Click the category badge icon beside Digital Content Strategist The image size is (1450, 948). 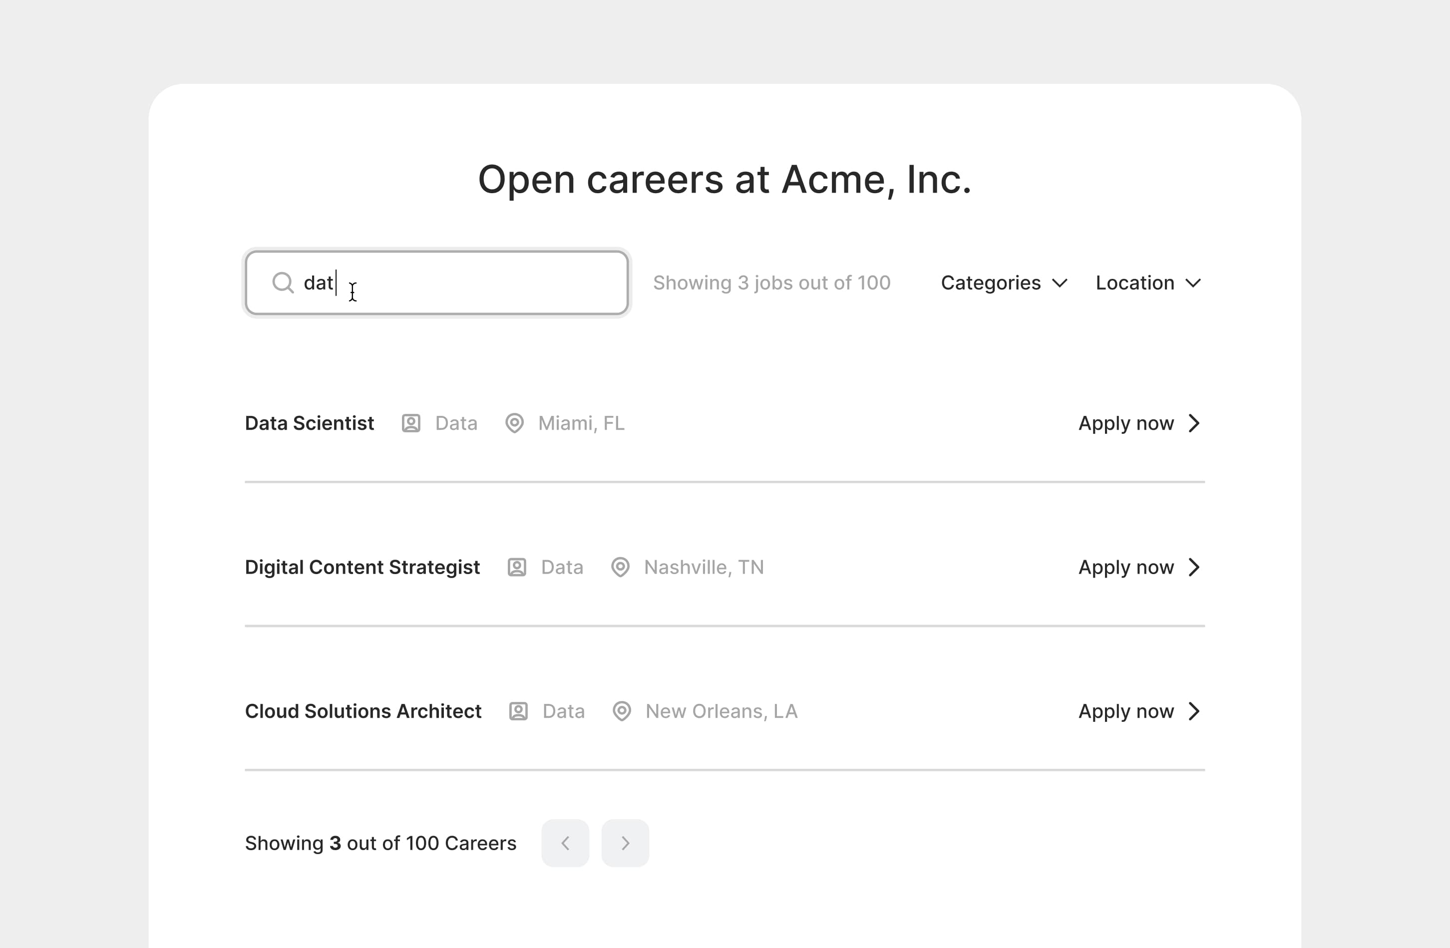[x=517, y=567]
